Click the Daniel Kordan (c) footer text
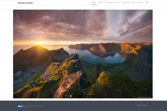 click(x=142, y=105)
